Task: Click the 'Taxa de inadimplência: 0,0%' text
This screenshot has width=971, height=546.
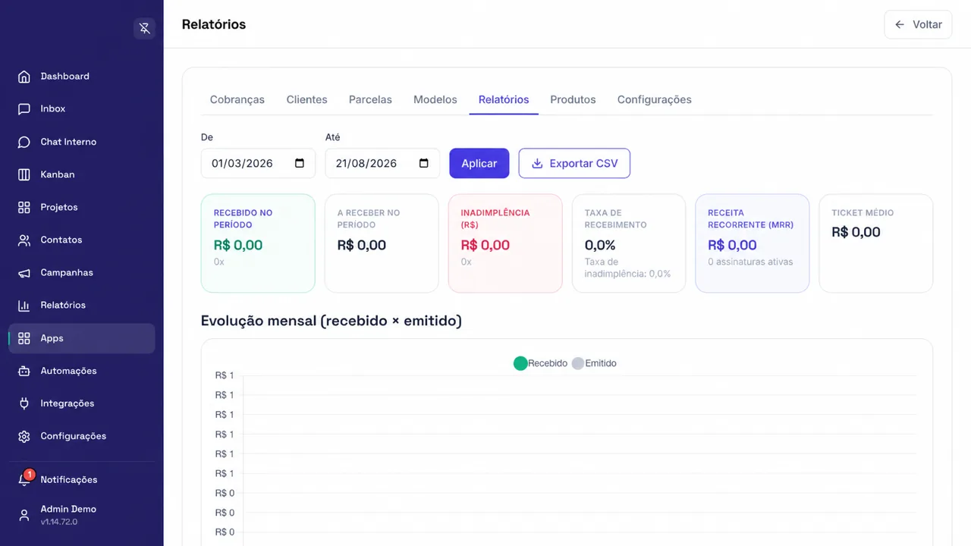Action: pos(628,268)
